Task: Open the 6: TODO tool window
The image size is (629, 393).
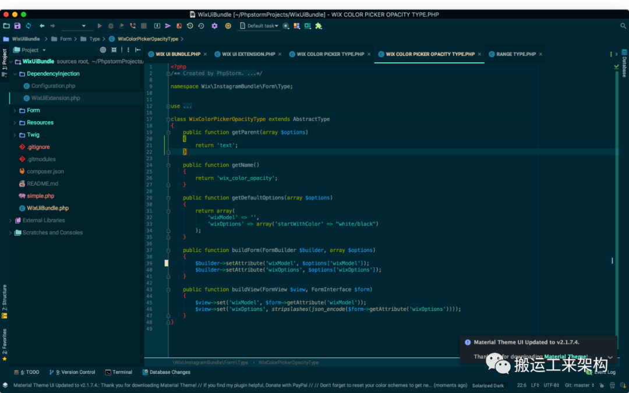Action: pyautogui.click(x=26, y=372)
